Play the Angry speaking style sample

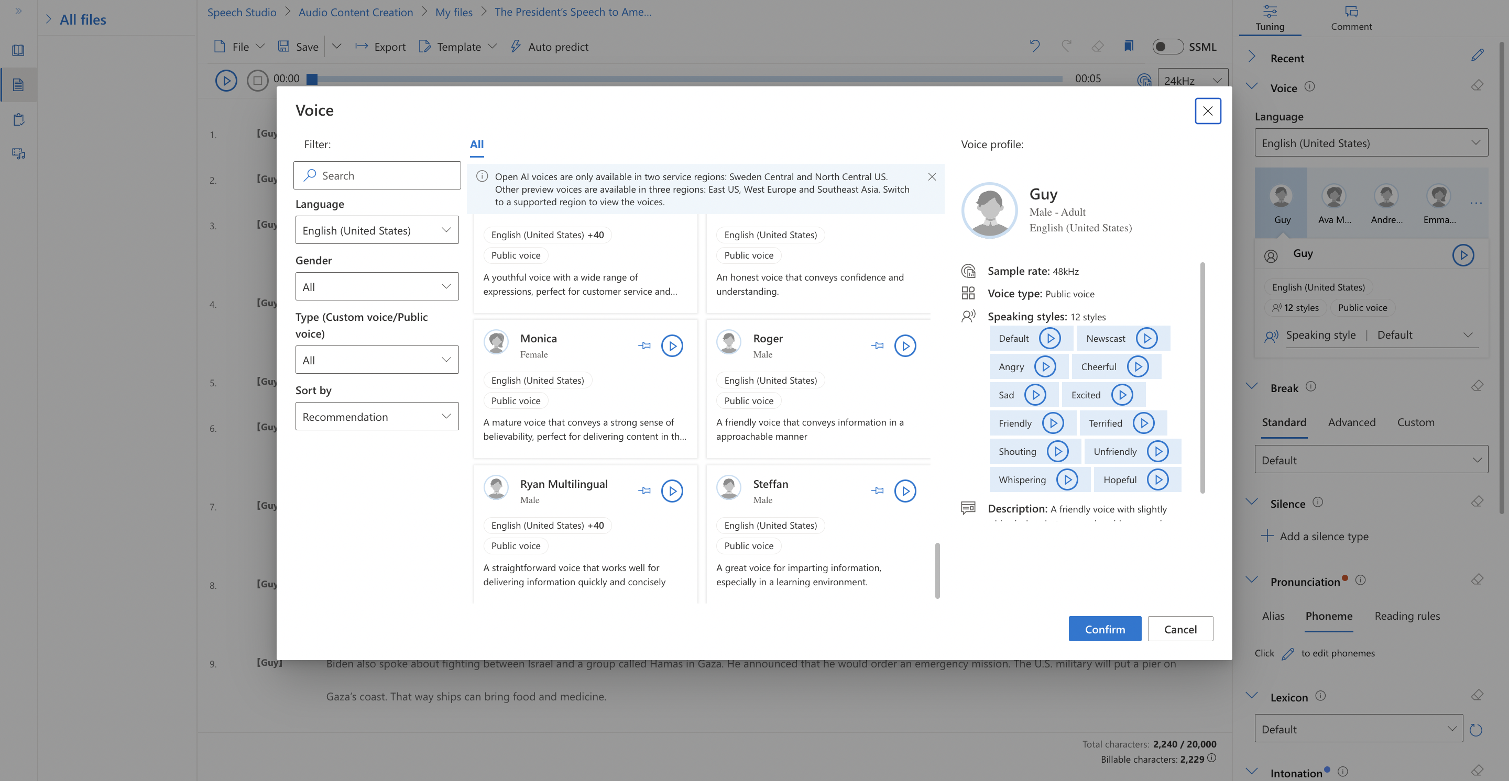coord(1045,366)
